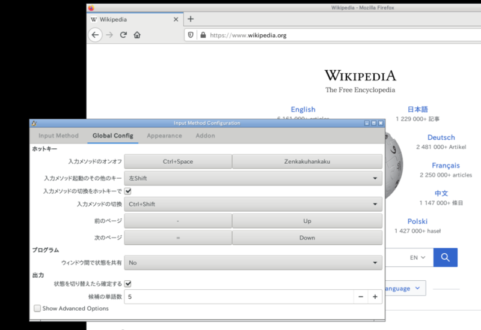Image resolution: width=481 pixels, height=330 pixels.
Task: Toggle 状態を切り替えたら確定する checkbox
Action: pos(128,284)
